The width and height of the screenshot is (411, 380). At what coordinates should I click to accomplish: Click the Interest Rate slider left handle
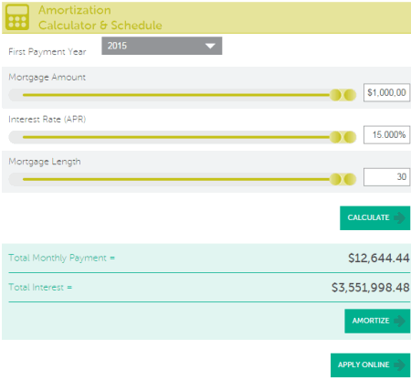coord(335,137)
